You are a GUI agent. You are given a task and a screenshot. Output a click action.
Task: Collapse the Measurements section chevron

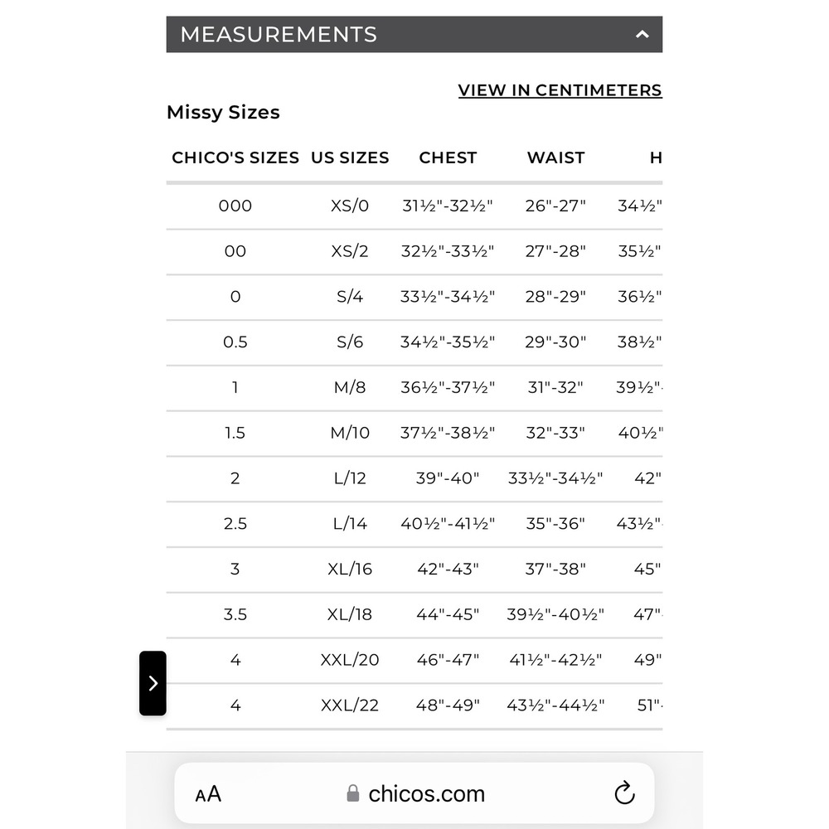tap(642, 35)
